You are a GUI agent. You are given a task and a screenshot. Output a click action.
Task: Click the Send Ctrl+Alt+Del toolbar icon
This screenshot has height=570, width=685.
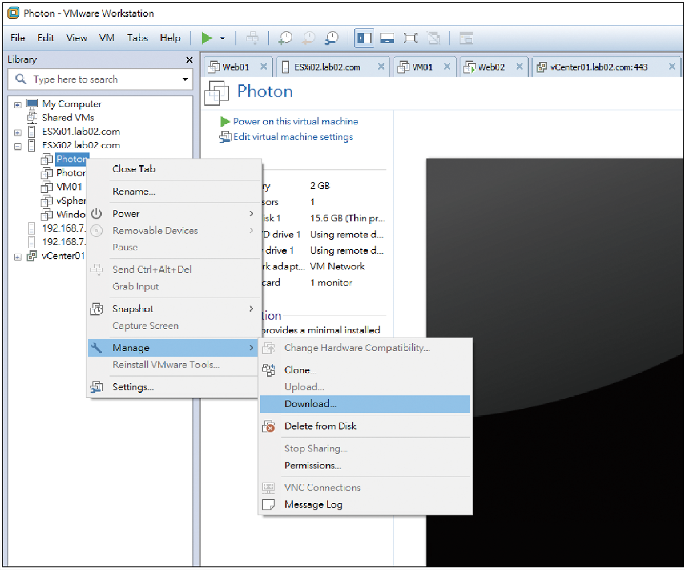pos(252,38)
